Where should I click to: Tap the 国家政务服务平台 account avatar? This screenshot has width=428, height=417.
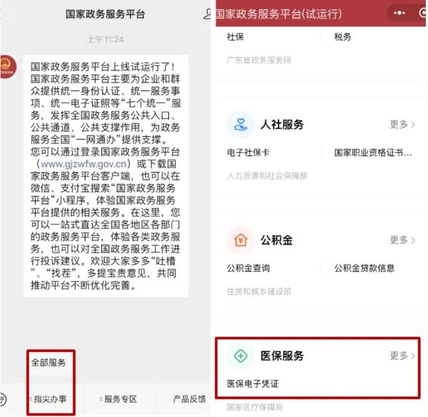(x=8, y=66)
